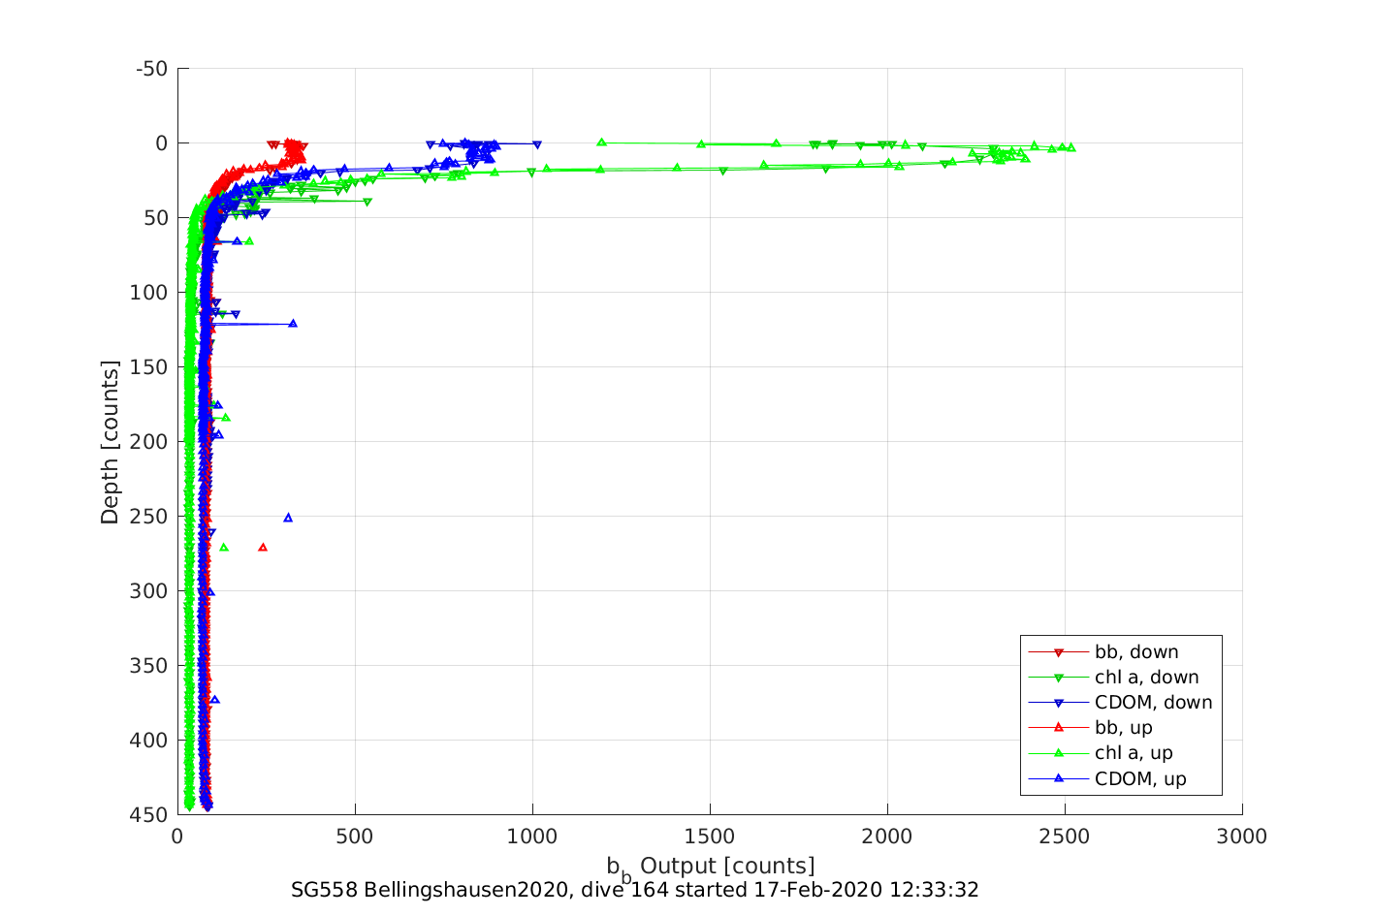
Task: Click the isolated blue triangle outlier near depth 250
Action: (x=288, y=518)
